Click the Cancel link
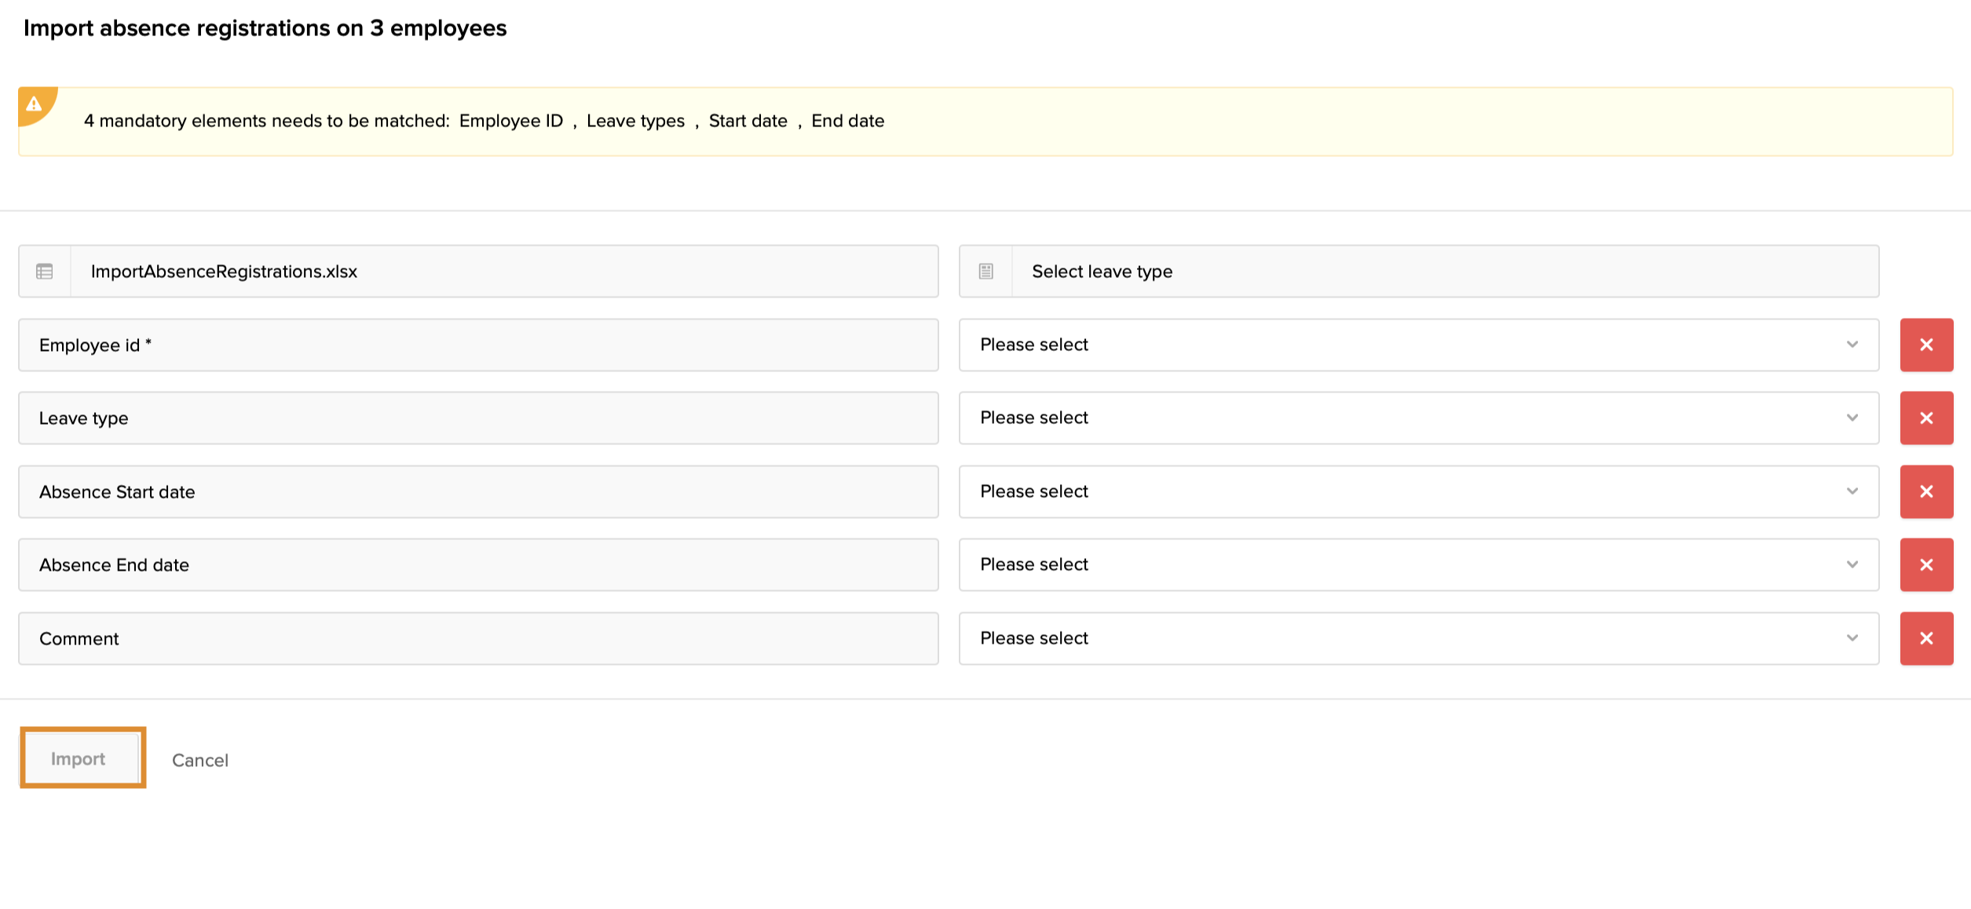1971x909 pixels. (x=200, y=760)
